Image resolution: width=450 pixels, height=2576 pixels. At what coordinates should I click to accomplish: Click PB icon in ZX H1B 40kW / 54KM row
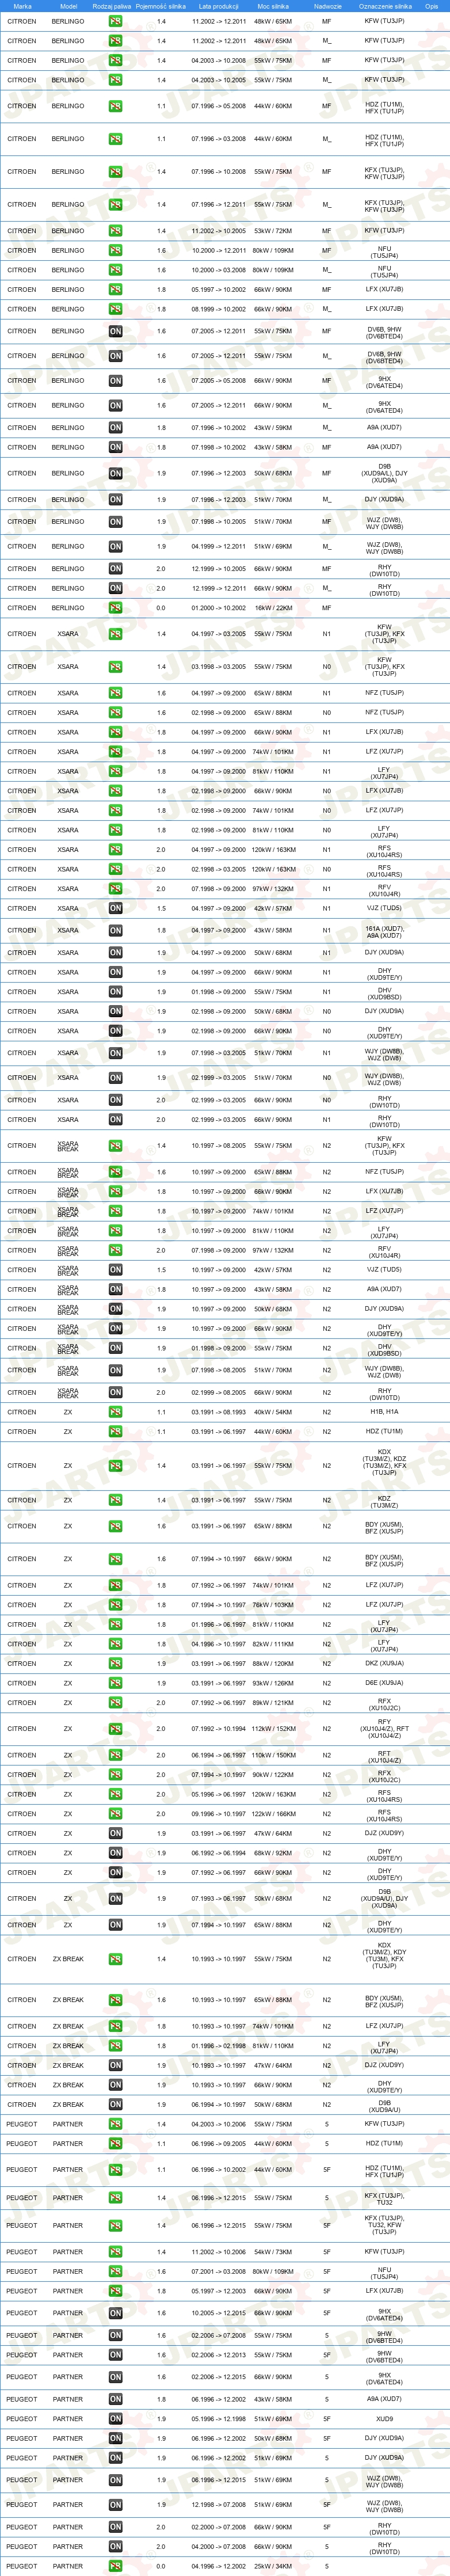coord(116,1413)
